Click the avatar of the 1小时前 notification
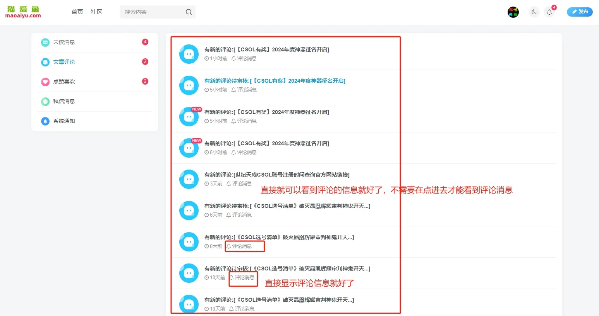 pos(189,54)
